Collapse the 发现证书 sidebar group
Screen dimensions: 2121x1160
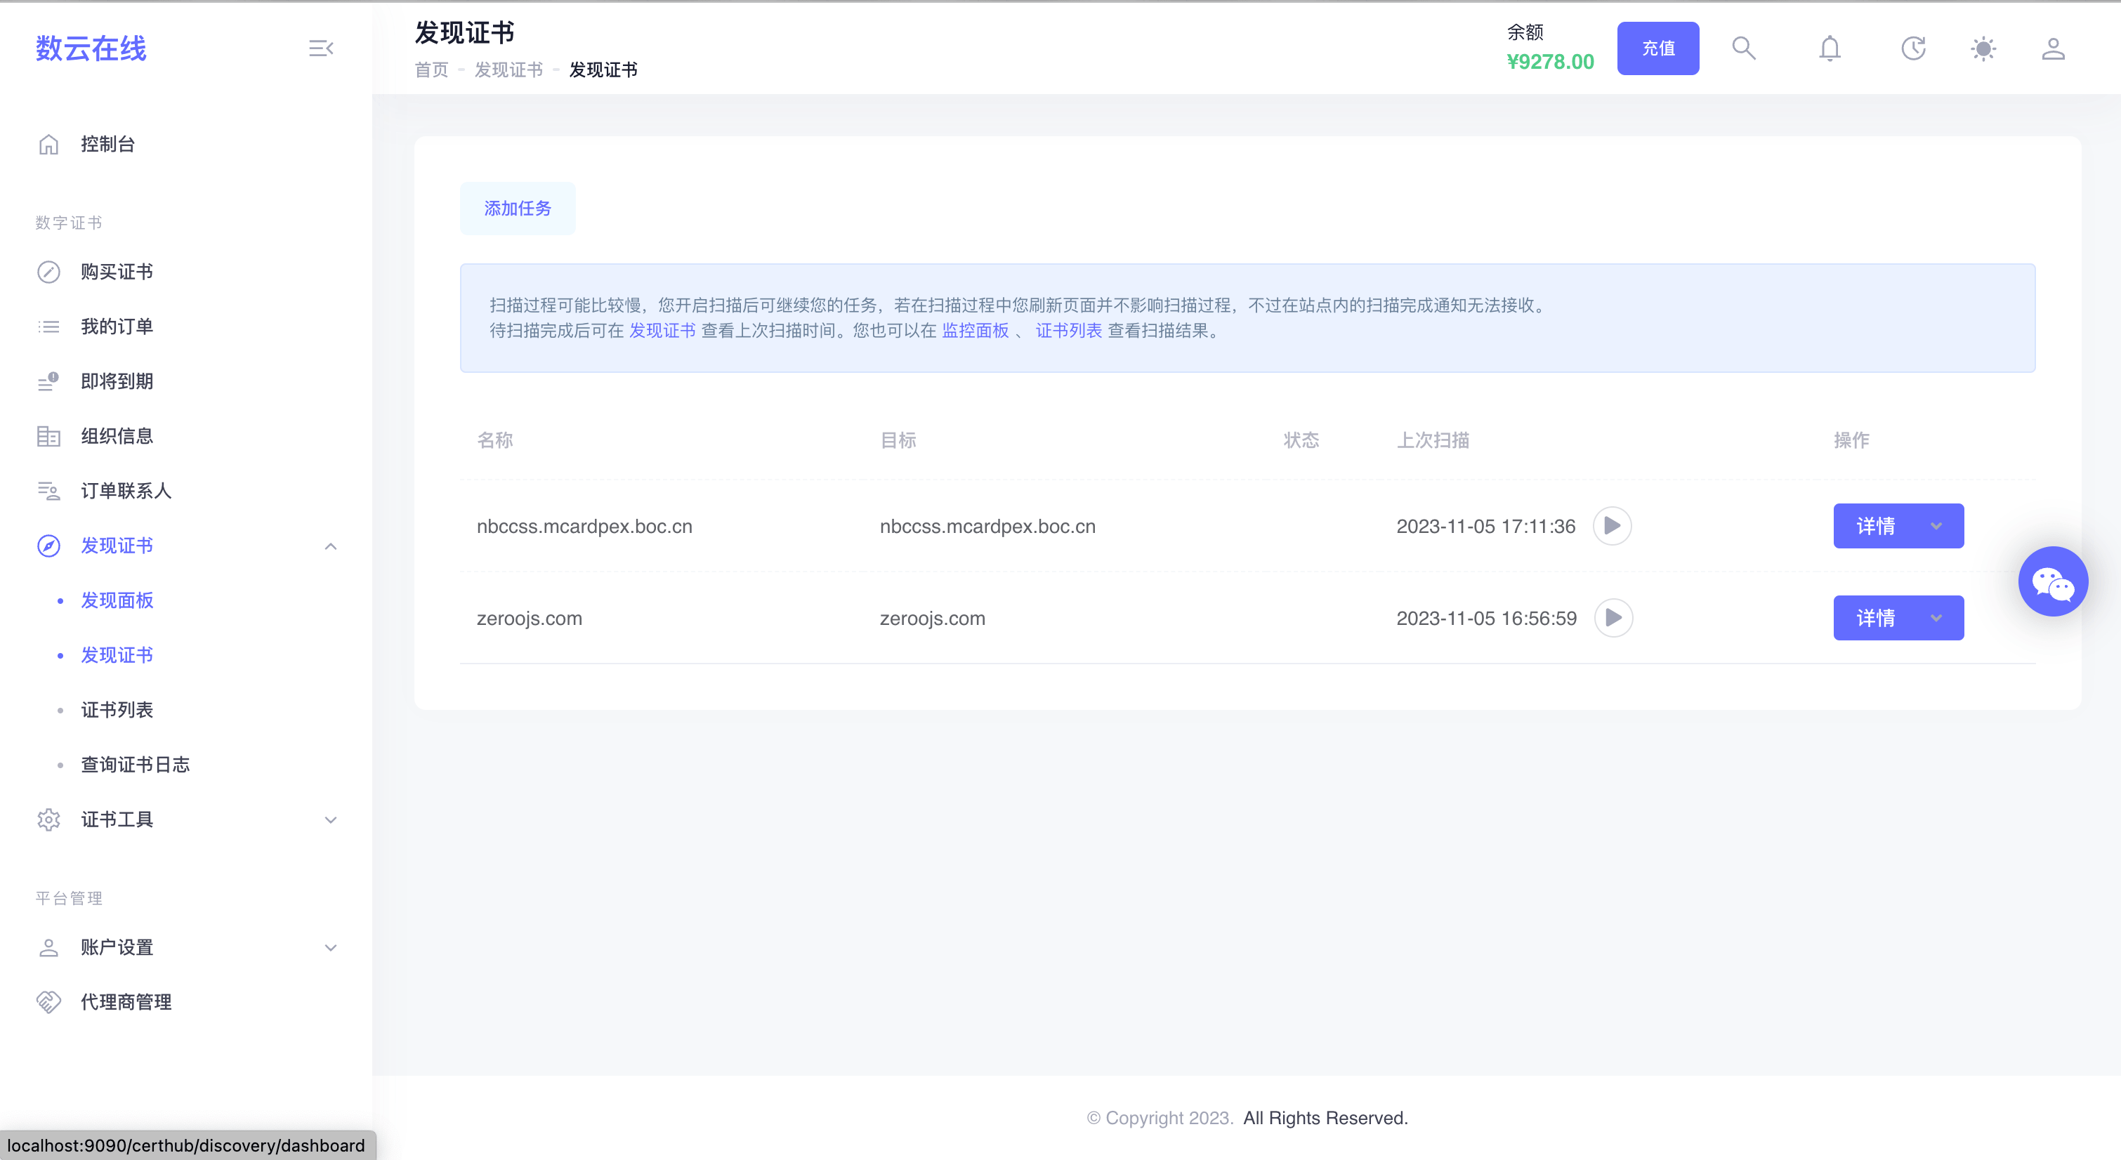tap(330, 546)
